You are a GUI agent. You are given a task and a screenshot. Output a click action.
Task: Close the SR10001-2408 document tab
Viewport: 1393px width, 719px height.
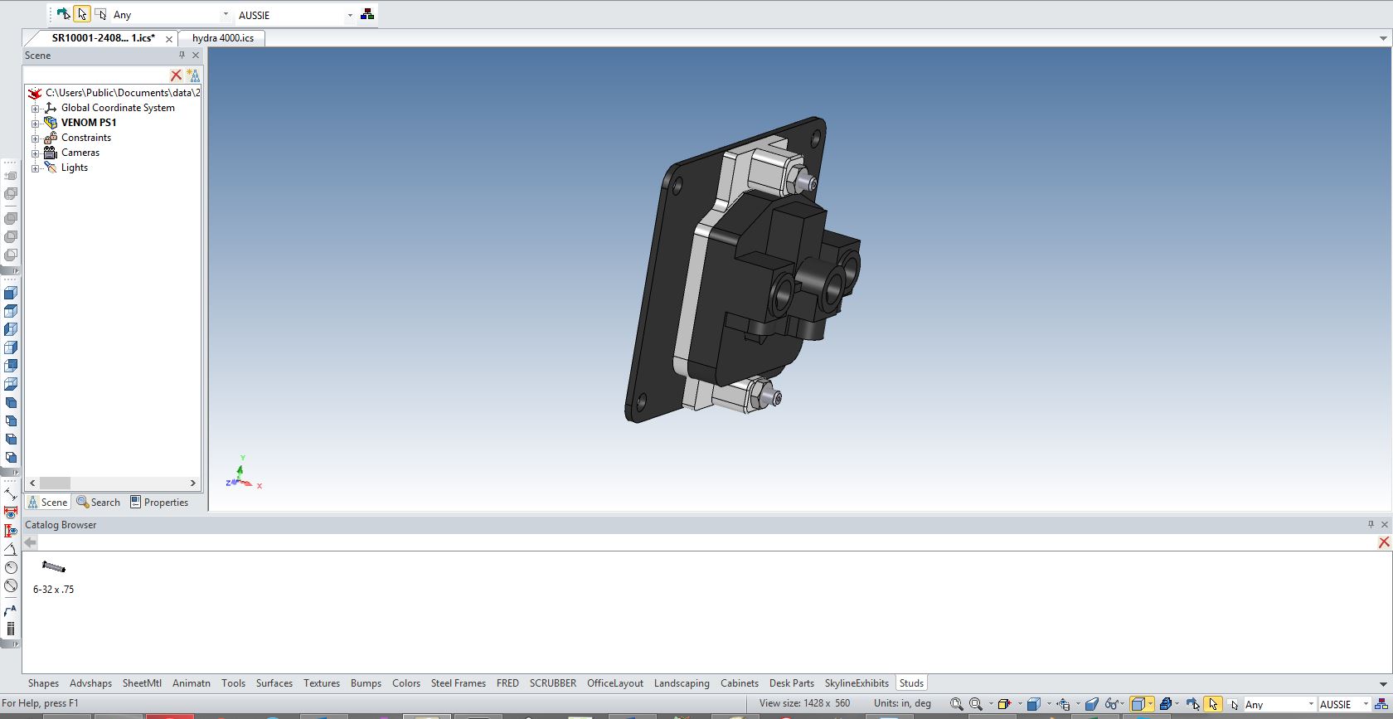[x=169, y=39]
